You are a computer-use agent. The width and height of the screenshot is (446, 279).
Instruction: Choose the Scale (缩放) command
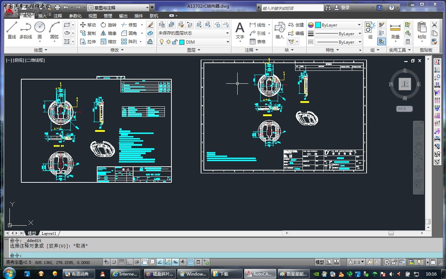tap(108, 42)
